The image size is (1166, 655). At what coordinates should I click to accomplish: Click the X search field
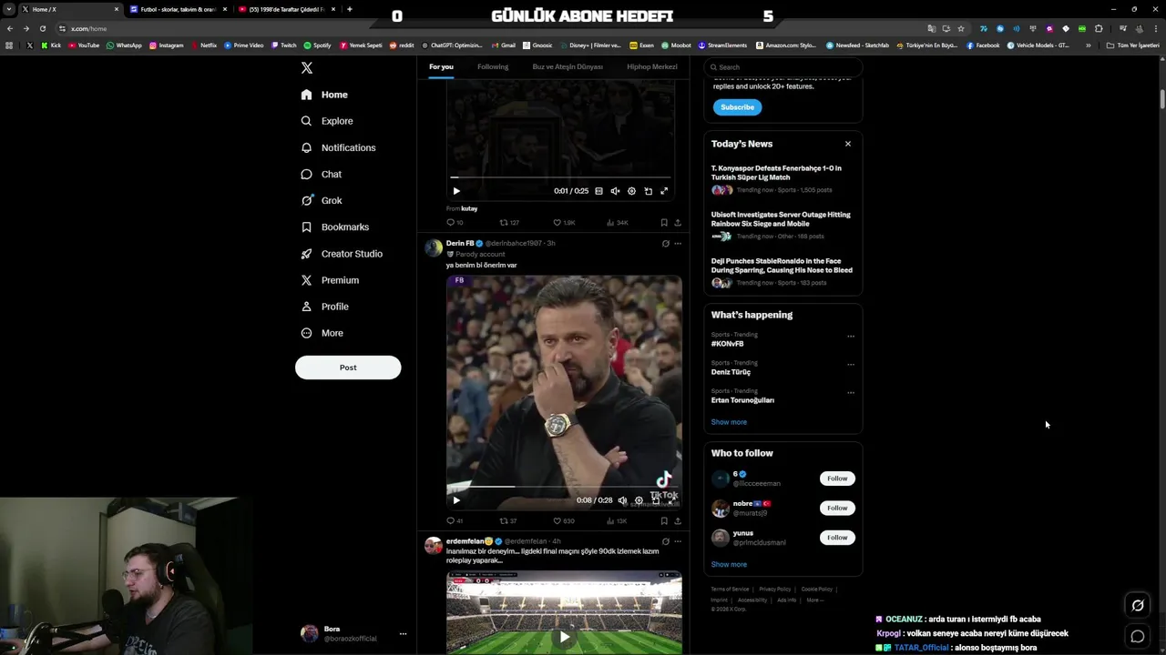[783, 67]
